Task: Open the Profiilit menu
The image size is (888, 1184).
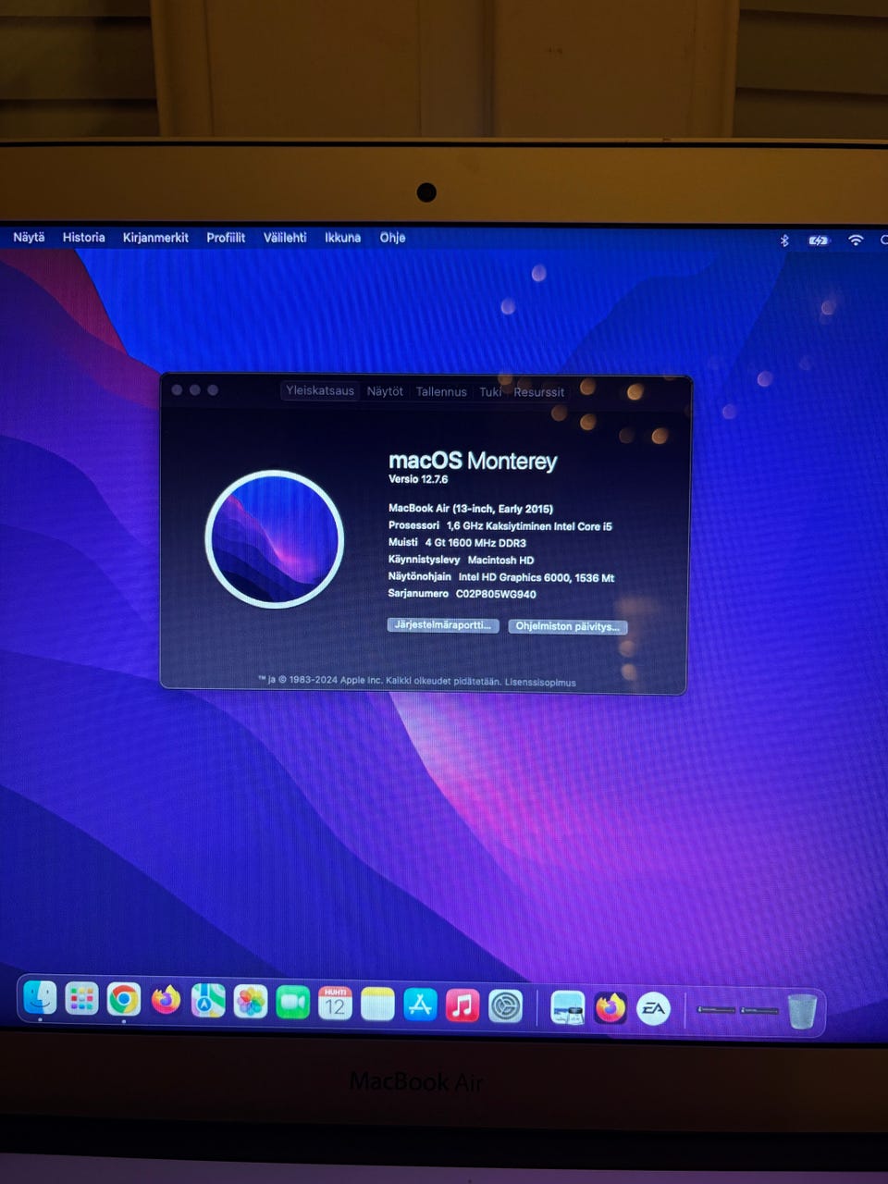Action: click(x=226, y=238)
